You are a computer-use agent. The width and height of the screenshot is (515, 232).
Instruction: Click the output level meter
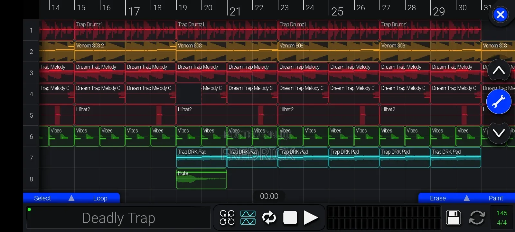tap(384, 217)
